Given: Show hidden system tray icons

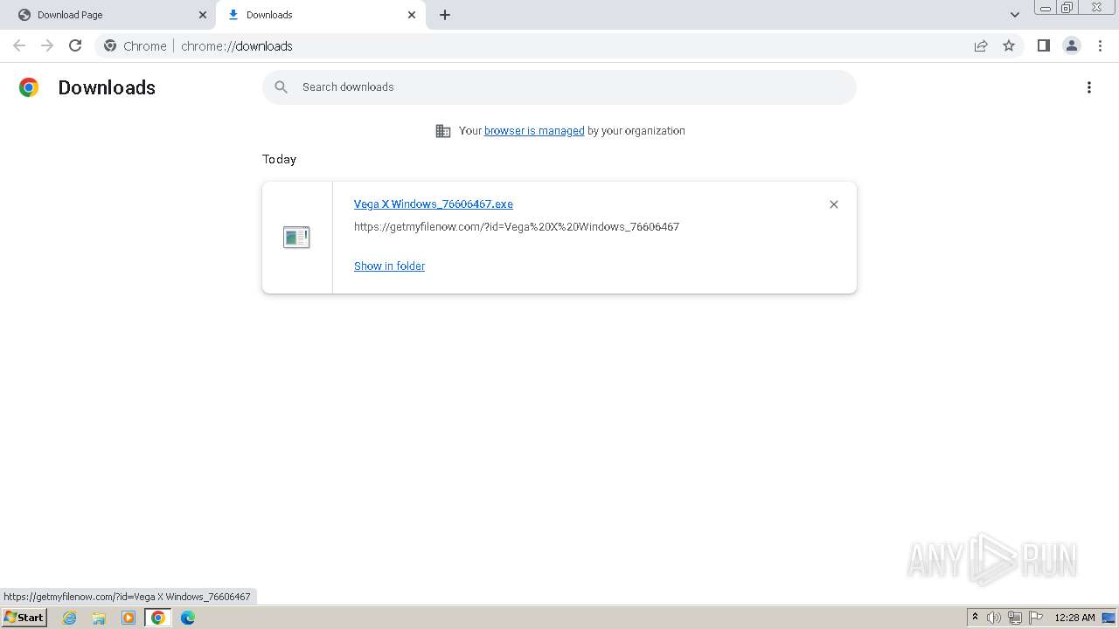Looking at the screenshot, I should pos(975,618).
